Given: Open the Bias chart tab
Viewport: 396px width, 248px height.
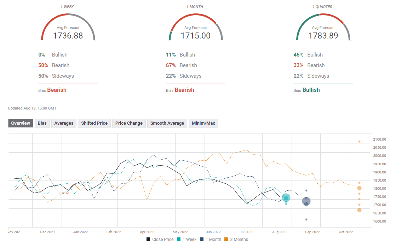Looking at the screenshot, I should pos(42,123).
